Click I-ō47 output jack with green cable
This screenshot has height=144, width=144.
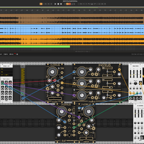click(x=74, y=128)
